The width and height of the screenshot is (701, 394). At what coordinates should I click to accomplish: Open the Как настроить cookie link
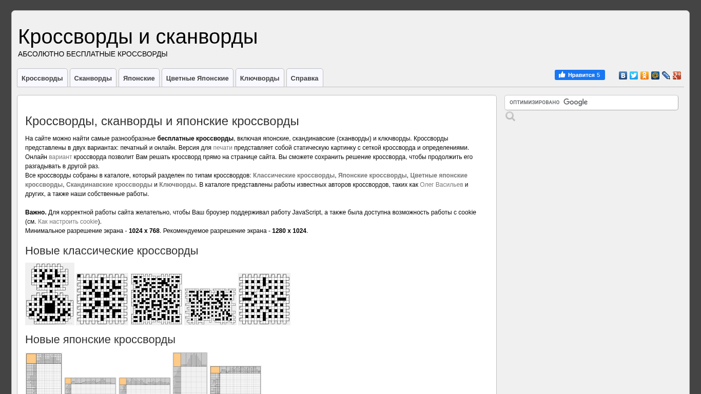tap(68, 222)
